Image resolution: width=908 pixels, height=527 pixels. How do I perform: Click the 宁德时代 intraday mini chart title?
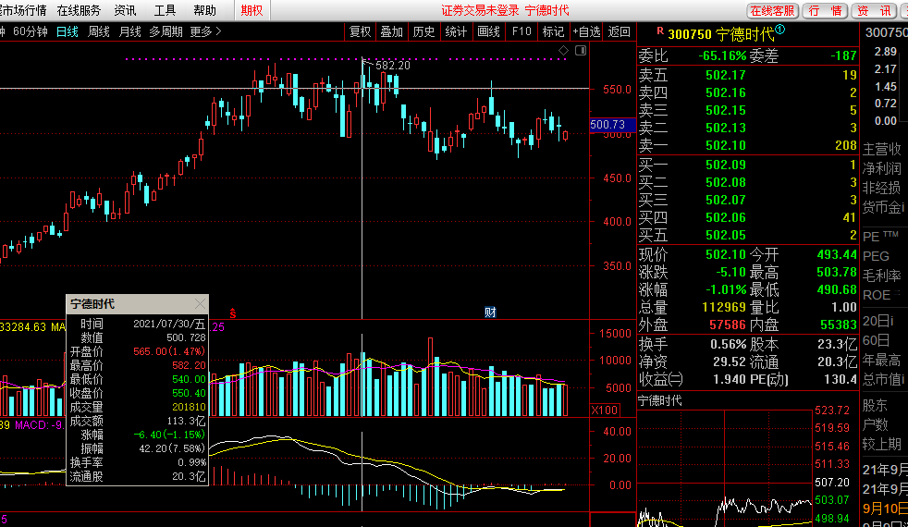pyautogui.click(x=659, y=400)
